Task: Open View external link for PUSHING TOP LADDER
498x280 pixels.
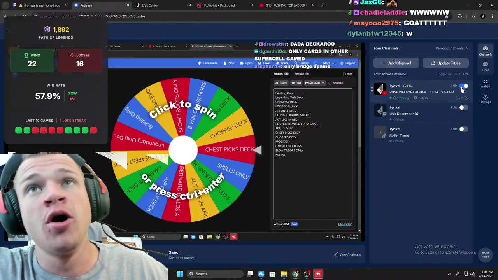Action: click(x=462, y=98)
